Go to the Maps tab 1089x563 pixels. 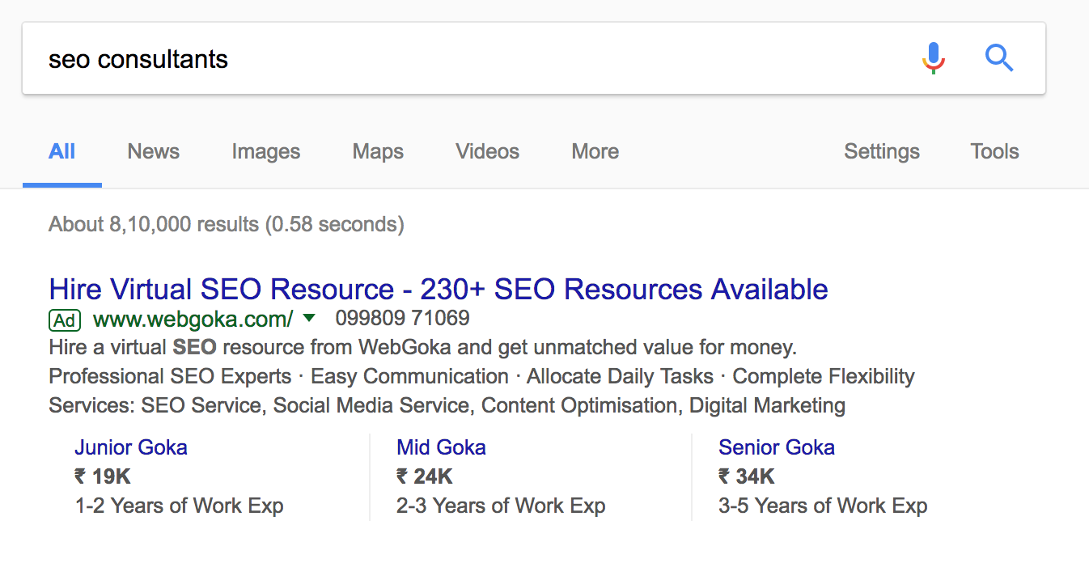378,151
